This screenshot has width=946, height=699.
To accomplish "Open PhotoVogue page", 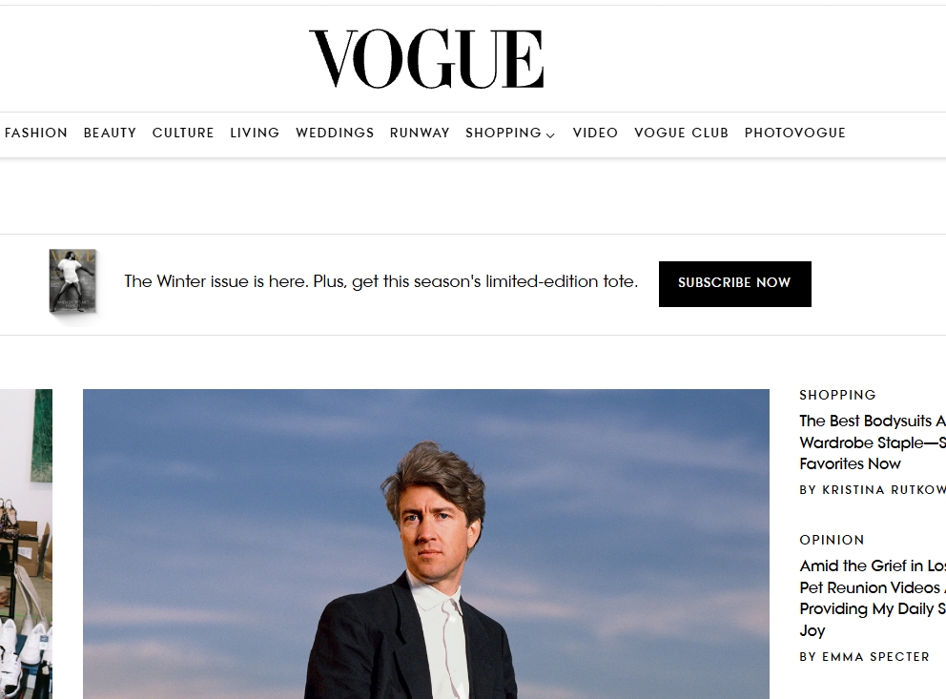I will [794, 133].
